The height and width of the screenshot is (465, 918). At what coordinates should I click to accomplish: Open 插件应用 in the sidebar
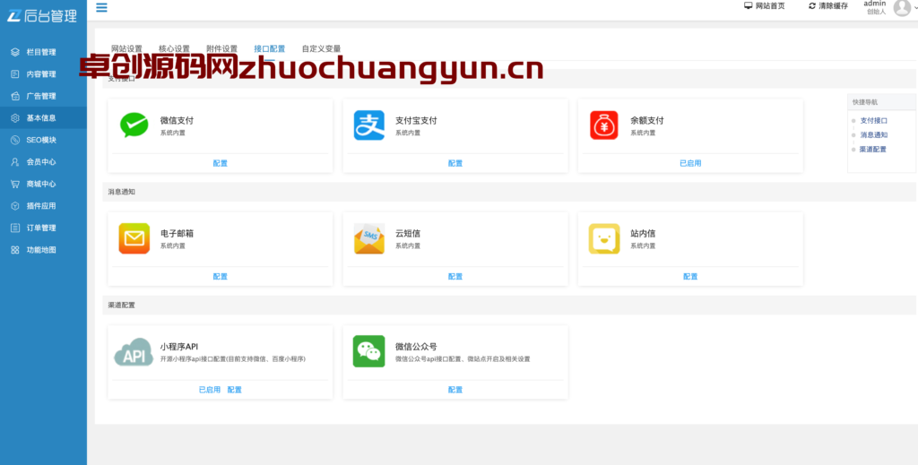pos(43,206)
